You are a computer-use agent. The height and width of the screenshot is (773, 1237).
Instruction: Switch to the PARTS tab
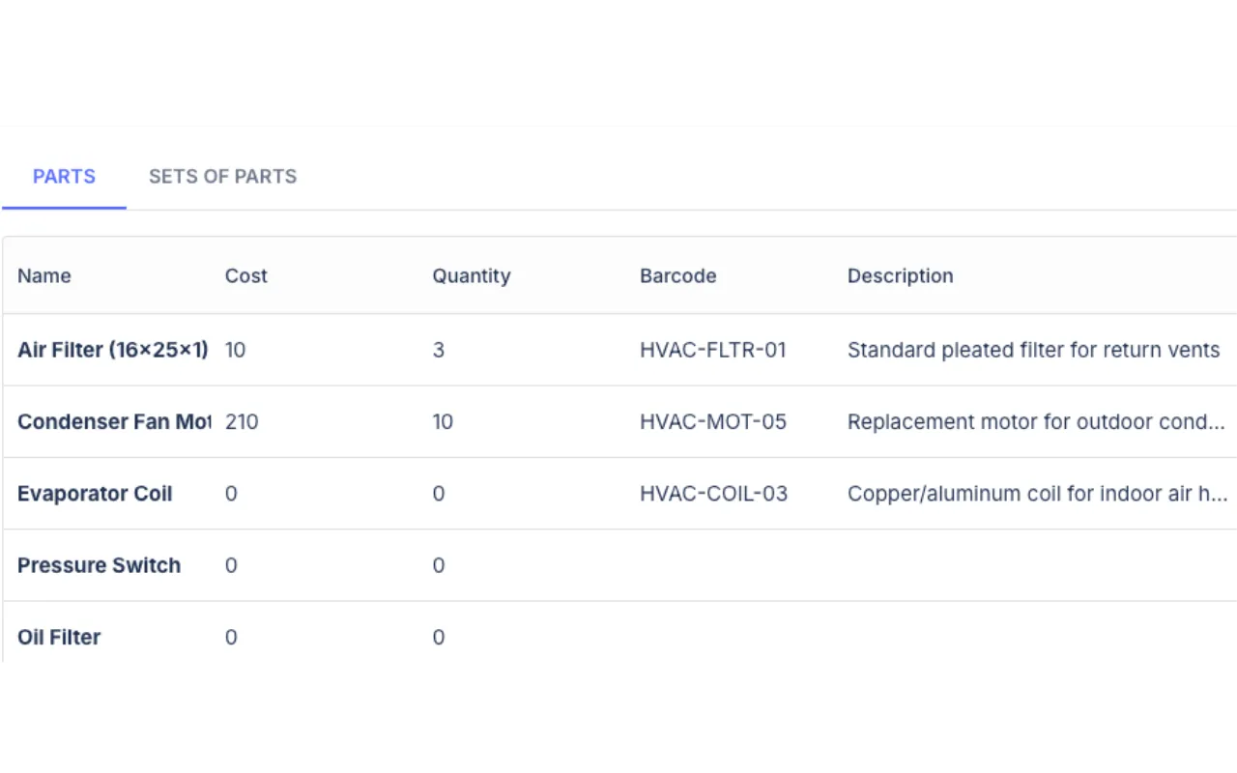click(64, 177)
